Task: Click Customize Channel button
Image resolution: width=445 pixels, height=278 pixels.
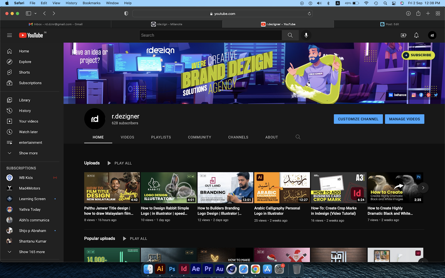Action: tap(358, 119)
